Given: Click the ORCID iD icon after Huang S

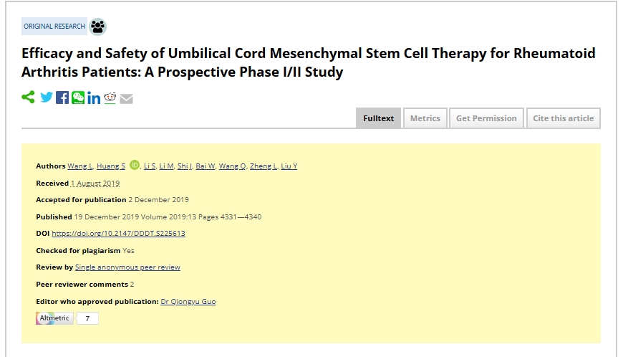Looking at the screenshot, I should (x=135, y=166).
